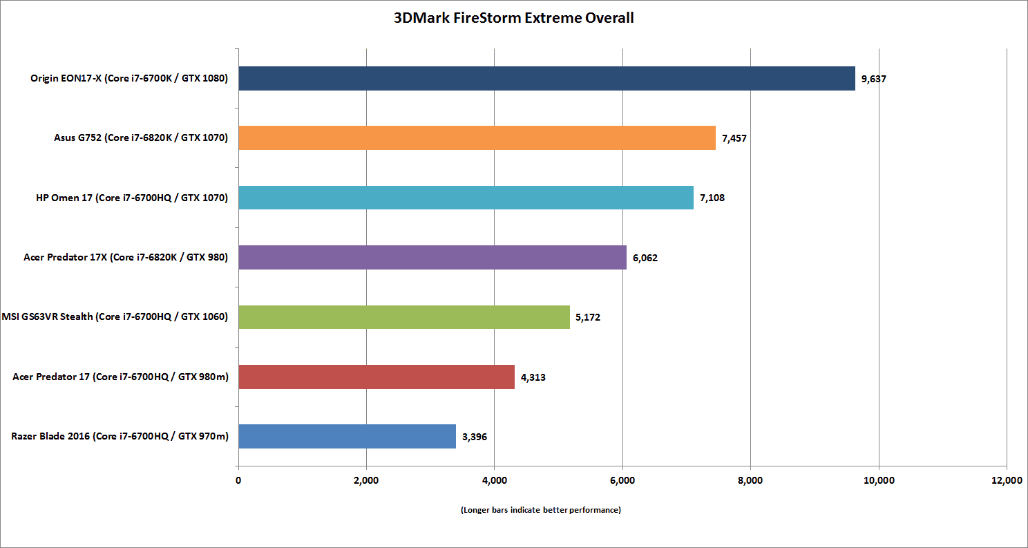This screenshot has width=1028, height=548.
Task: Select the MSI GS63VR Stealth green bar
Action: tap(404, 317)
